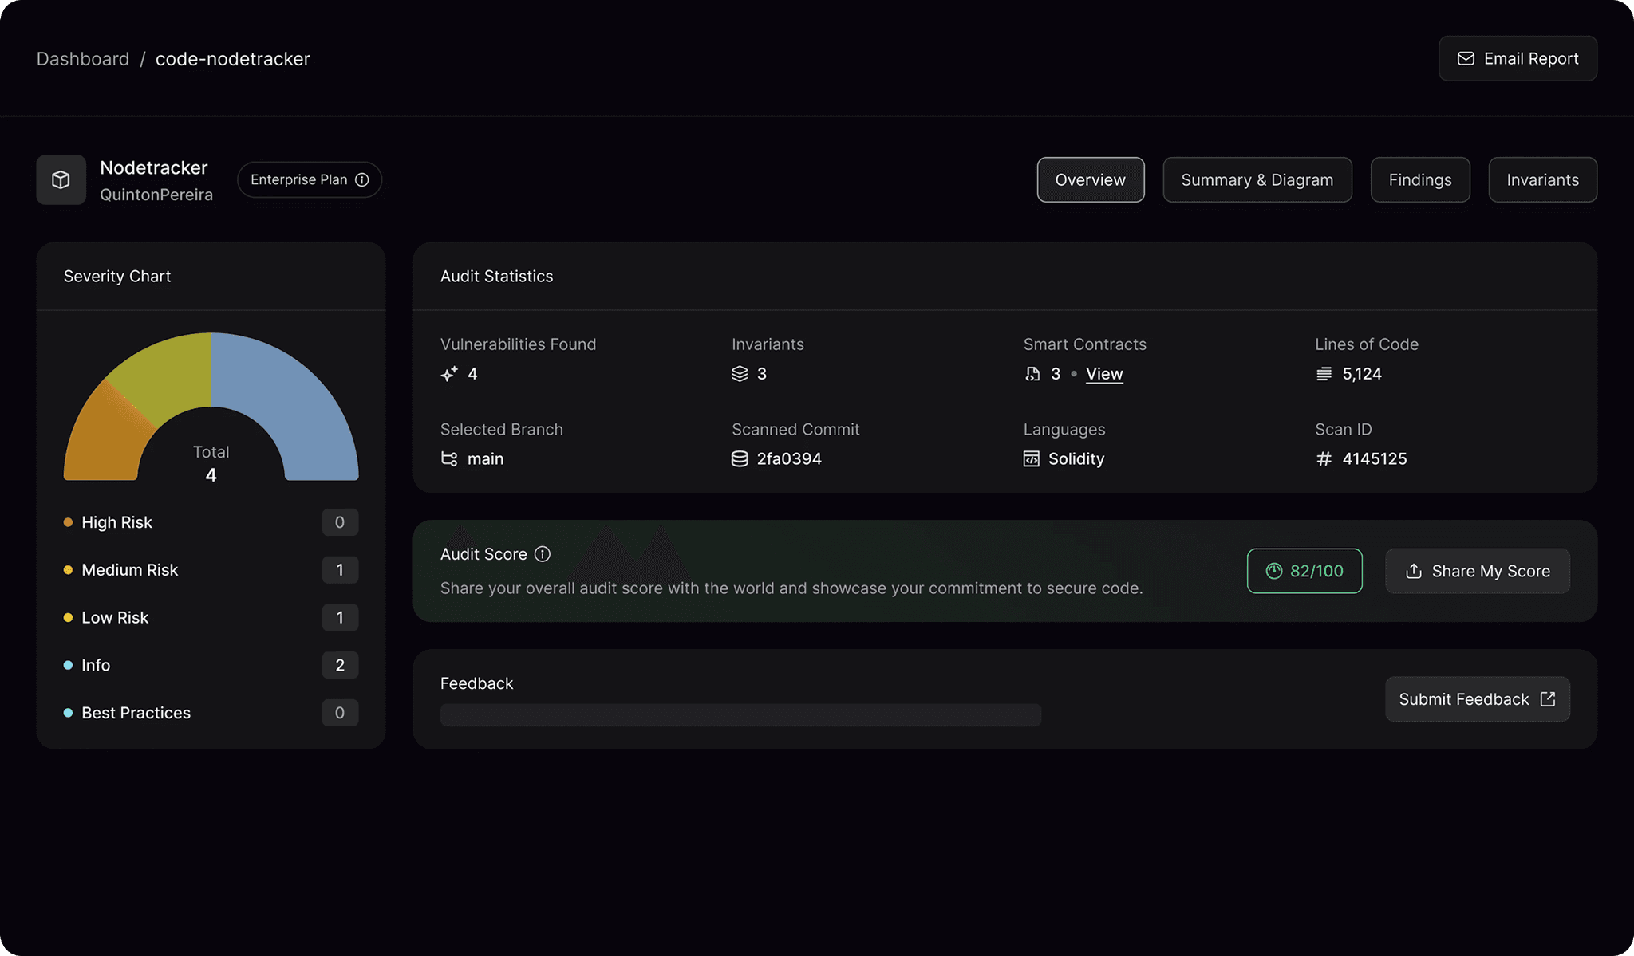The width and height of the screenshot is (1634, 956).
Task: Click the Scan ID hash icon
Action: tap(1324, 459)
